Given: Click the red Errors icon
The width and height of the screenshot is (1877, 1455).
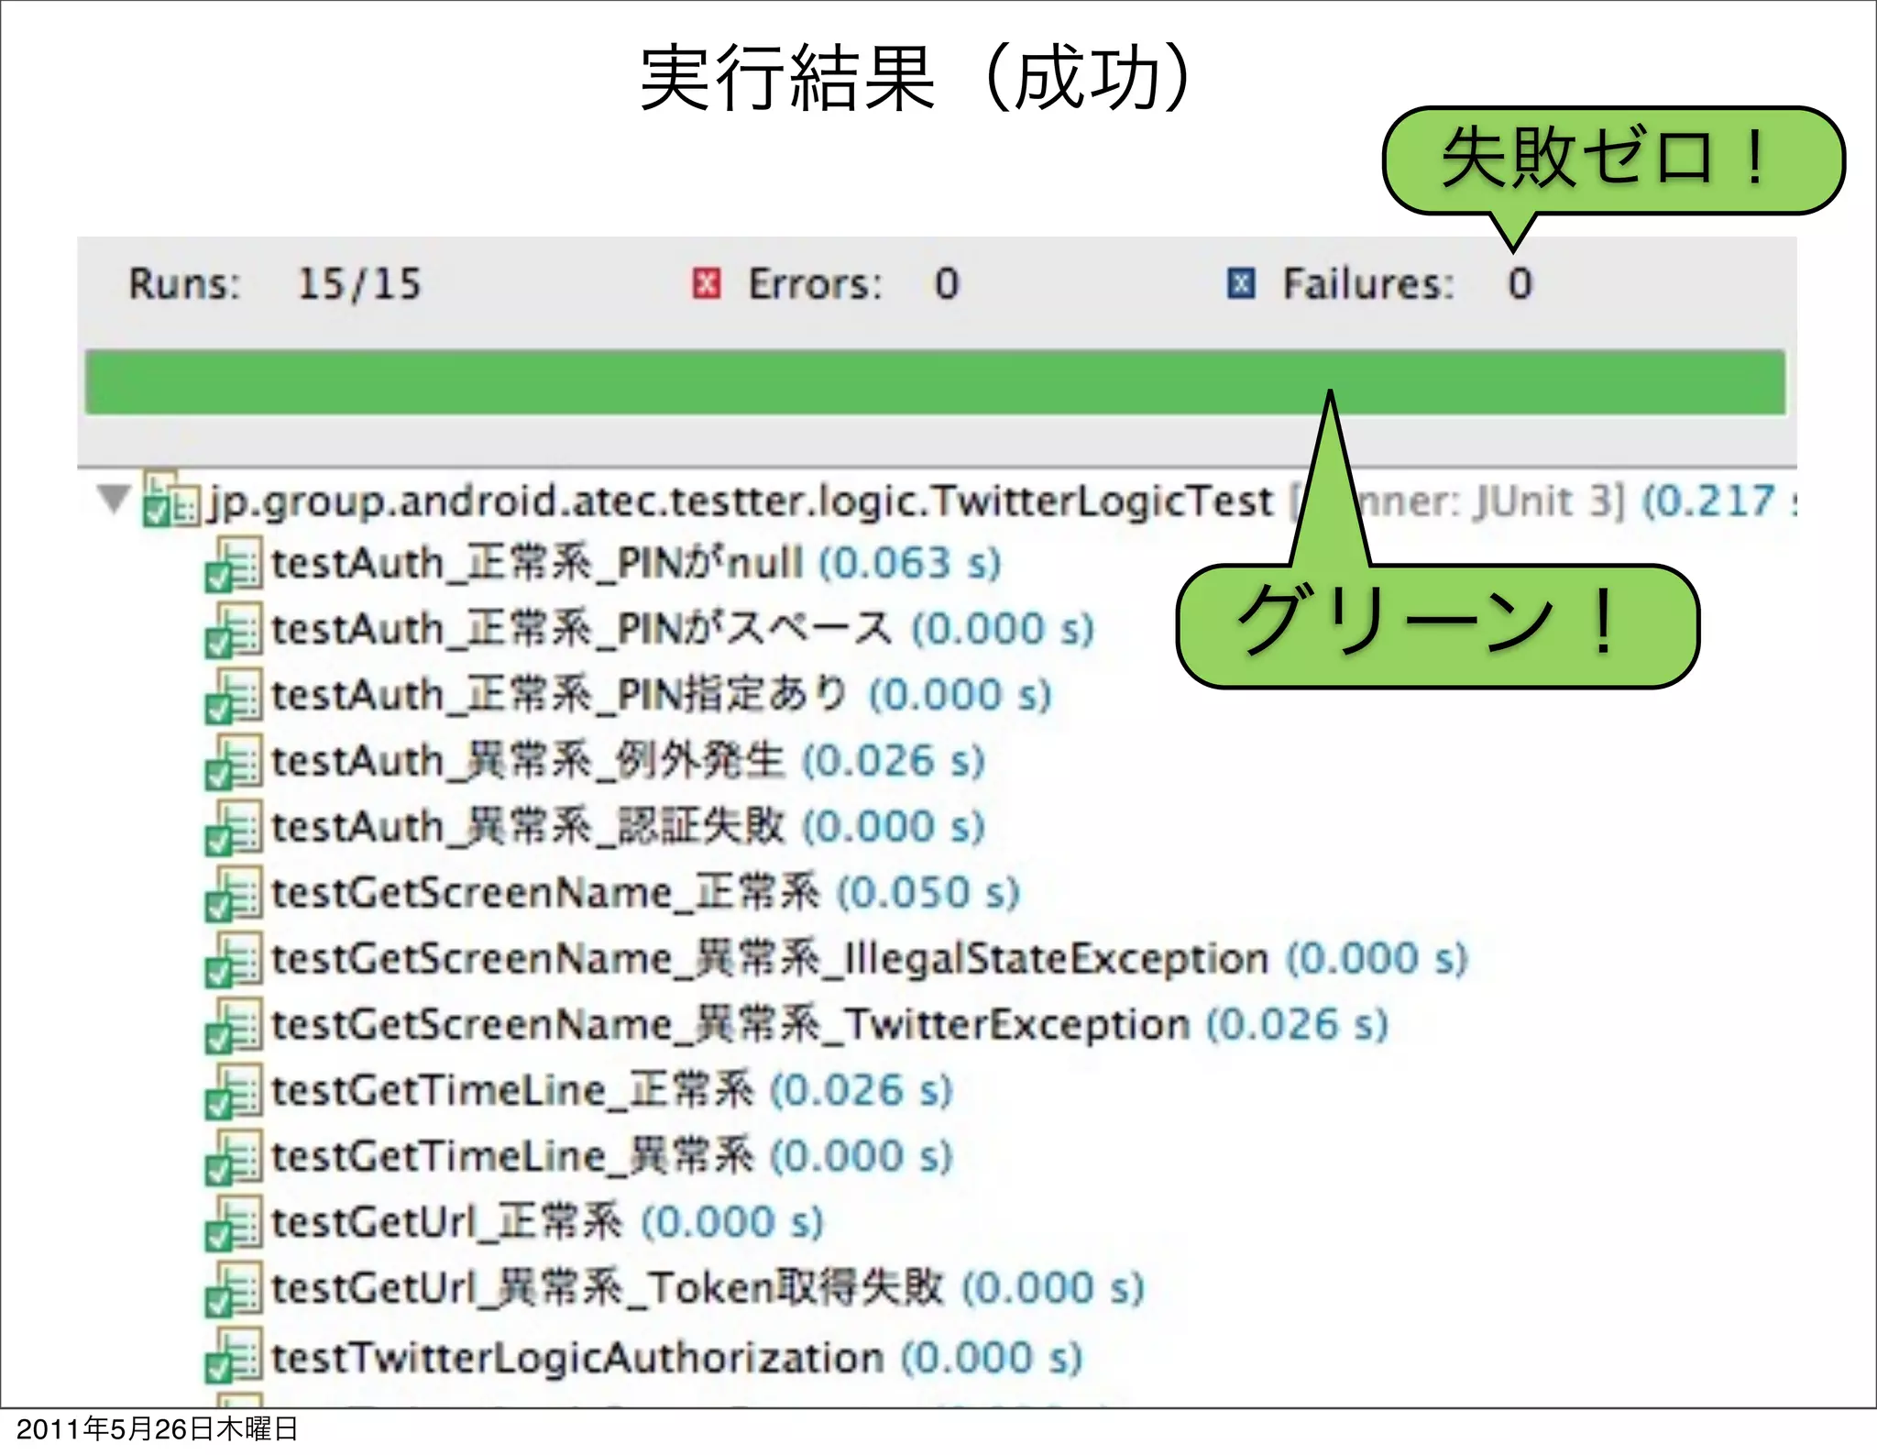Looking at the screenshot, I should pyautogui.click(x=706, y=284).
